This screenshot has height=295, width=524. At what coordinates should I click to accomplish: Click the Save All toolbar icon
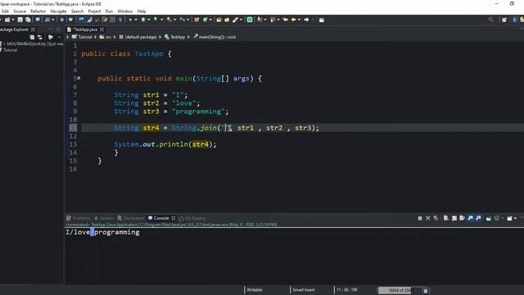tap(28, 20)
